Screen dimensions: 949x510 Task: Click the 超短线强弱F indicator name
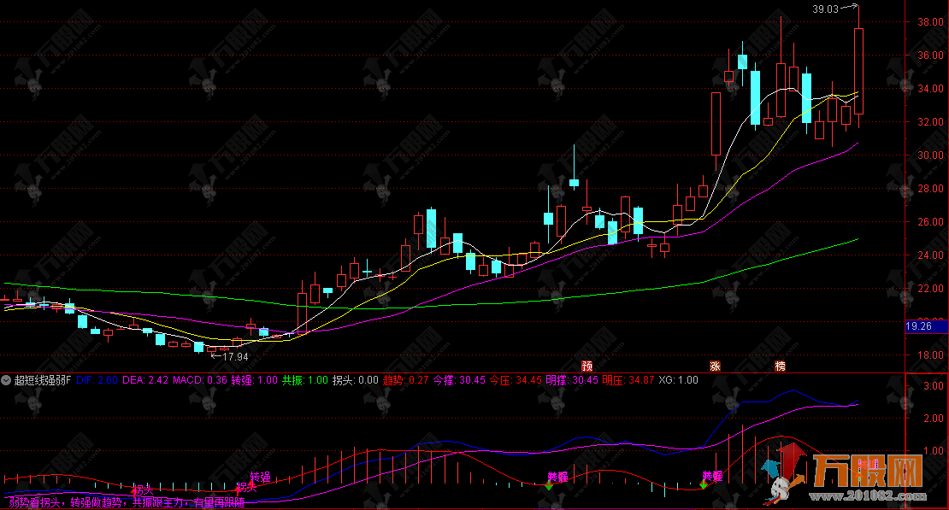(x=43, y=380)
